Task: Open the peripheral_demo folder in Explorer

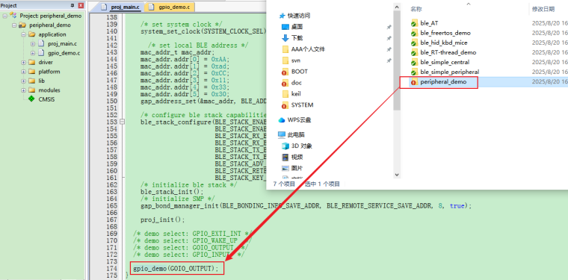Action: pyautogui.click(x=443, y=82)
